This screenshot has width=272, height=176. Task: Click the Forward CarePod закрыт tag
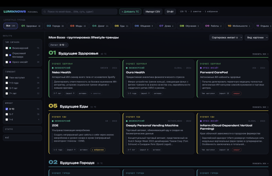(237, 93)
